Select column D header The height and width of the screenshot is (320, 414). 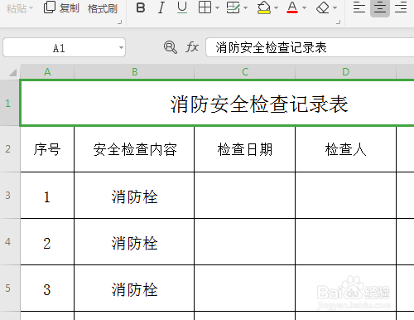345,72
